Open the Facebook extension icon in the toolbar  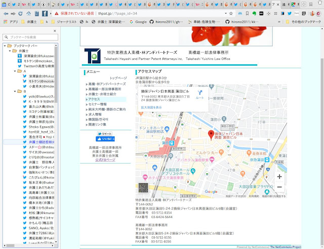[x=45, y=14]
